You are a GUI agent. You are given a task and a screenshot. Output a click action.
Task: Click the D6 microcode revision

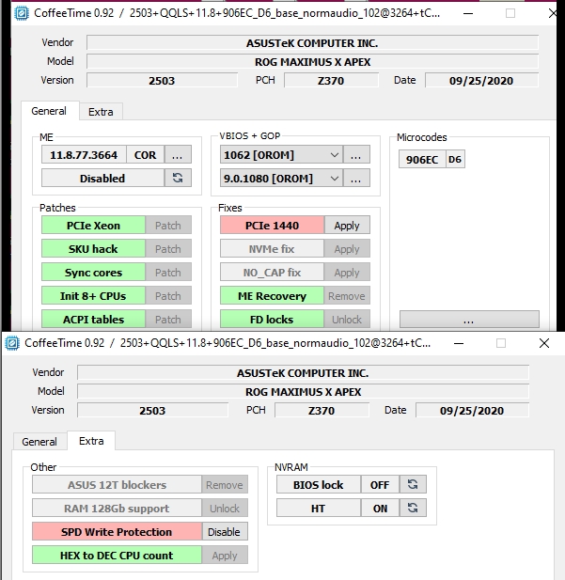[x=455, y=160]
